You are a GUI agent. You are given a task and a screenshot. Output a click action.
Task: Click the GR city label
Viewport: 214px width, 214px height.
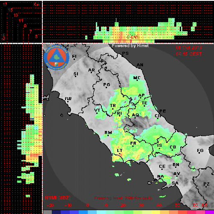(x=68, y=99)
